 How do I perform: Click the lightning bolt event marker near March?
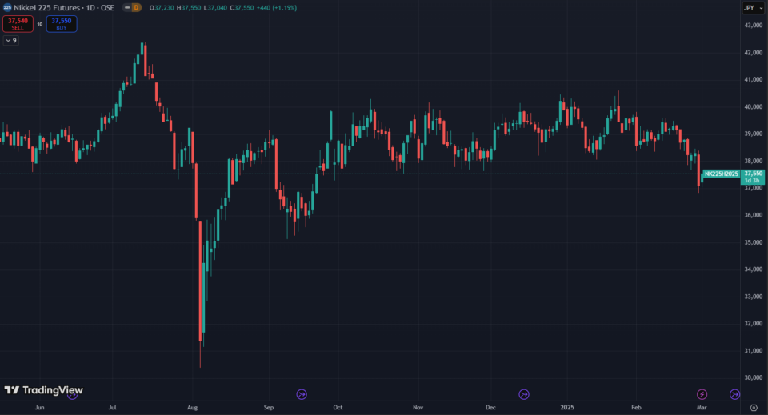click(702, 394)
